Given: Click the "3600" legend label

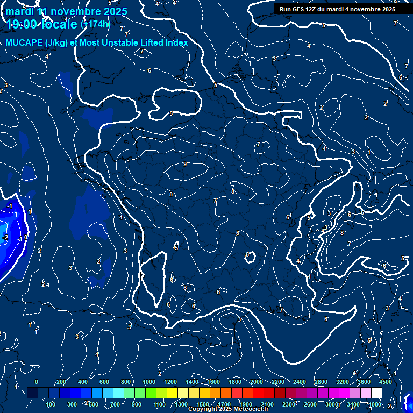Looking at the screenshot, I should (x=364, y=382).
